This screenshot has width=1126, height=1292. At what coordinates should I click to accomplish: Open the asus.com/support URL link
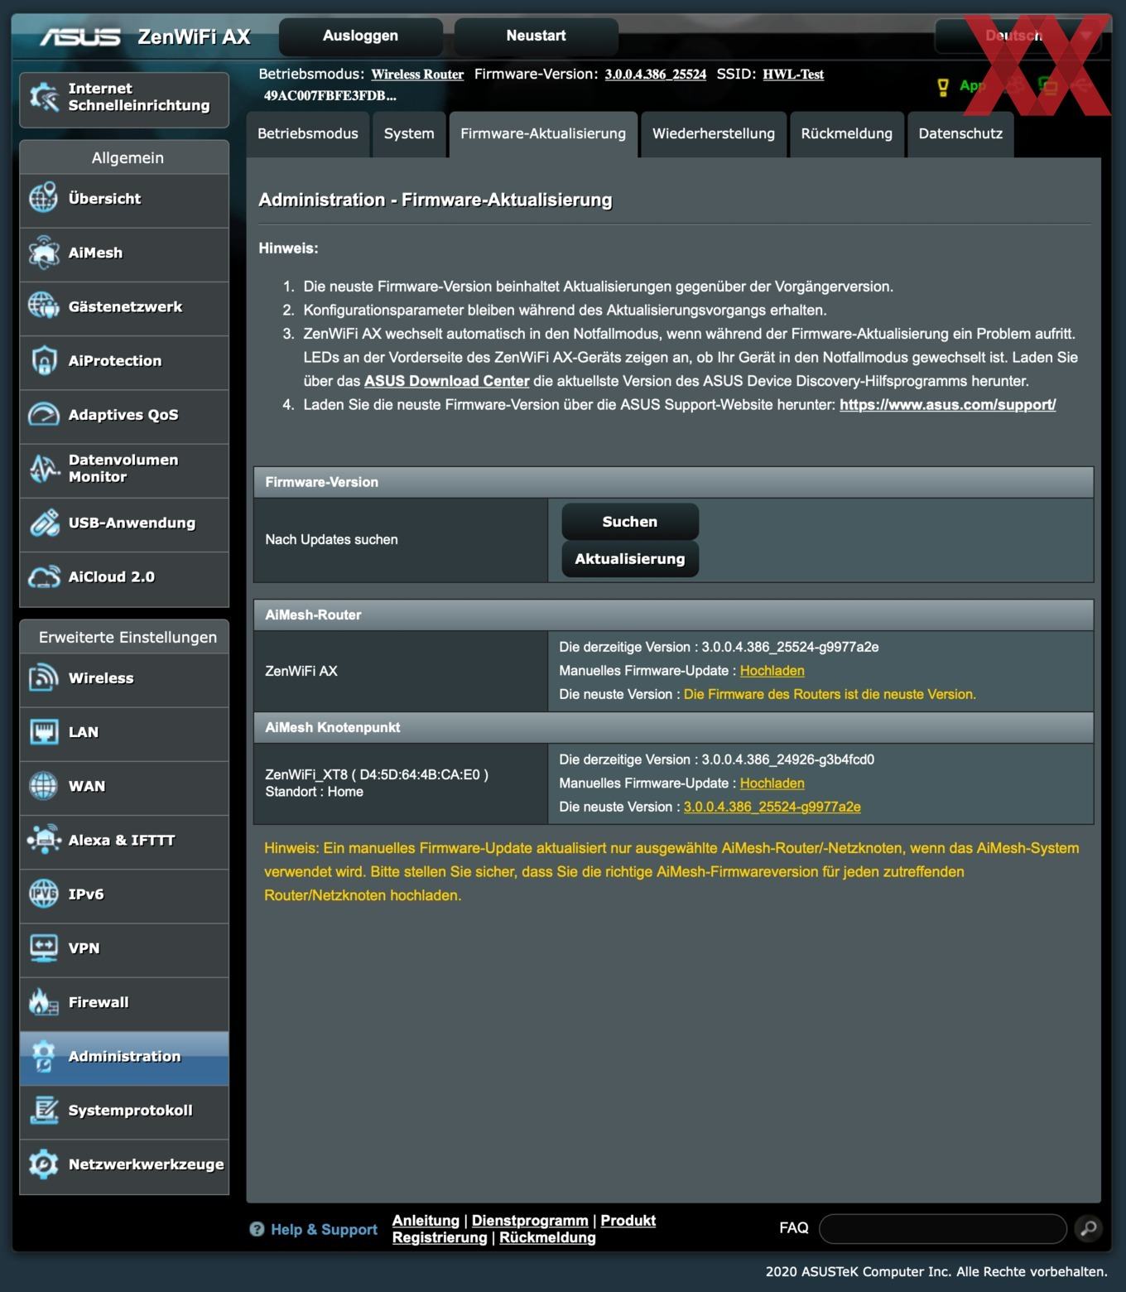947,405
